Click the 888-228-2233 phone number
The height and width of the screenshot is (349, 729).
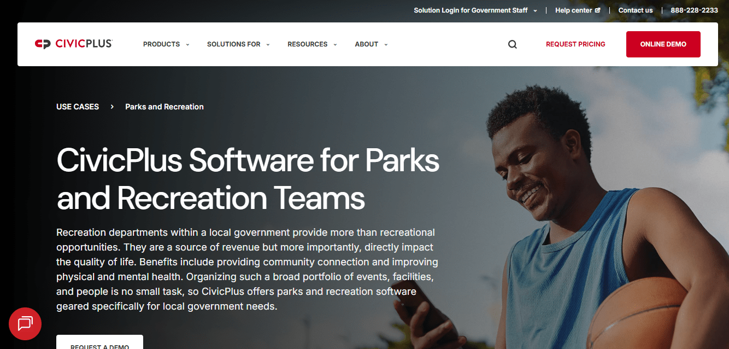(x=695, y=10)
